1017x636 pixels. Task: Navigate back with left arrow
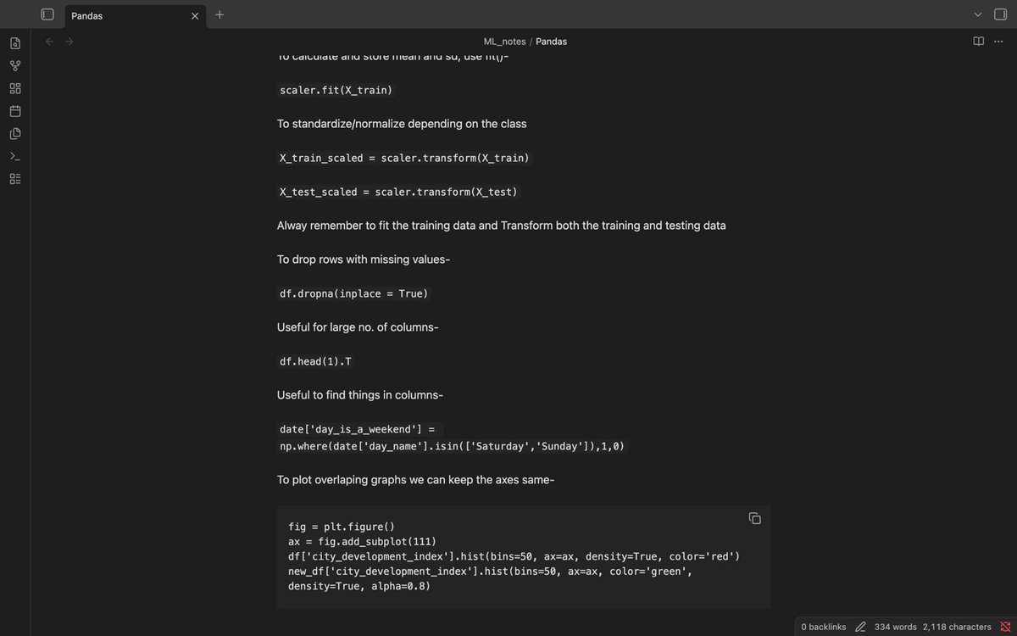click(49, 42)
